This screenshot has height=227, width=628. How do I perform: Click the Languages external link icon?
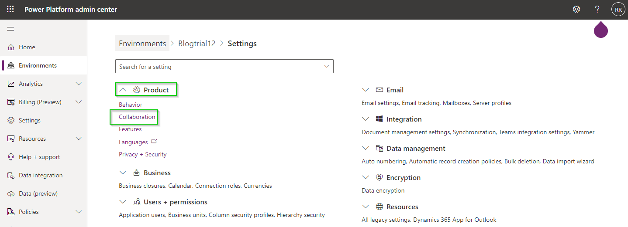[x=154, y=142]
